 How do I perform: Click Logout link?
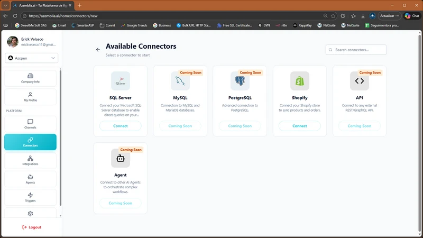point(32,227)
